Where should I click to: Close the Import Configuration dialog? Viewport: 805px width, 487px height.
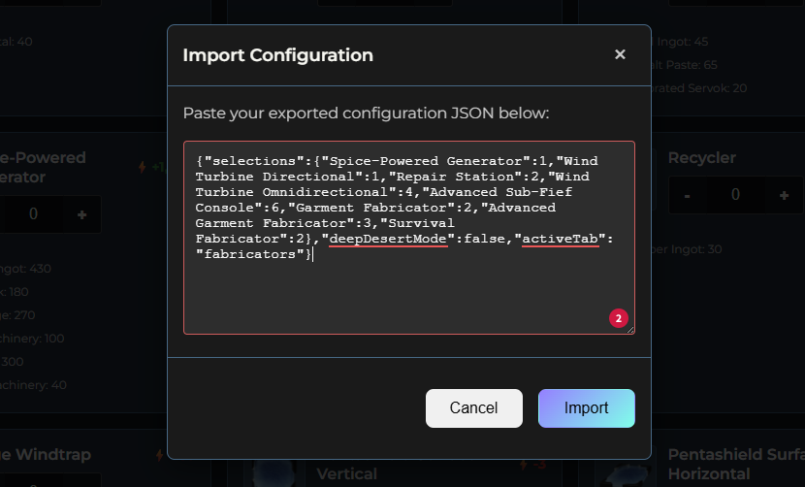click(x=620, y=54)
